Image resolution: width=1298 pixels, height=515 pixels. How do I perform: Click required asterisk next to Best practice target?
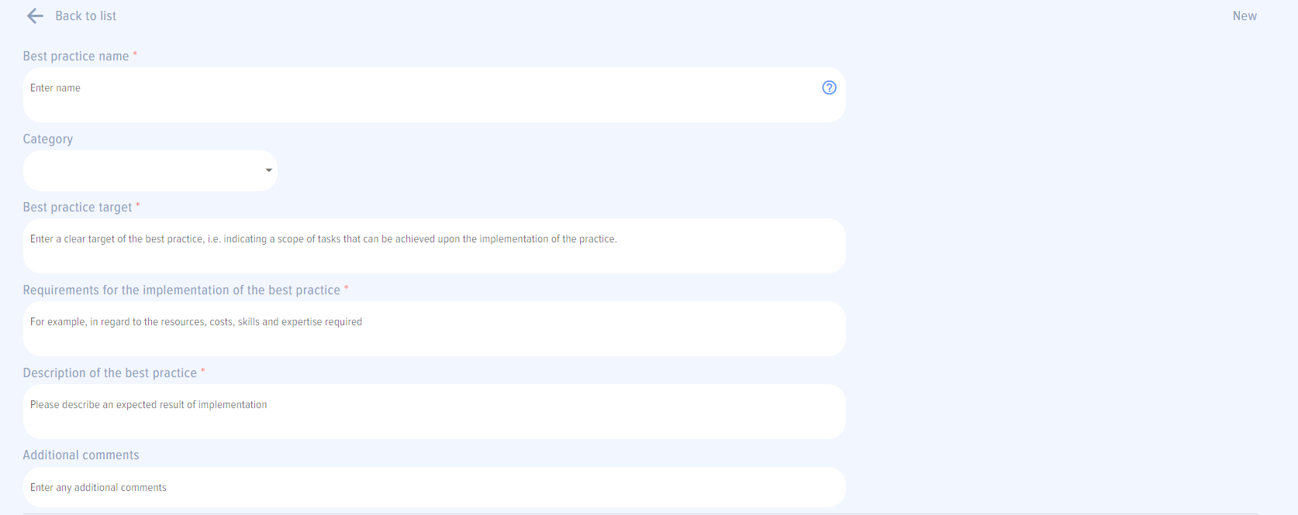click(x=138, y=205)
